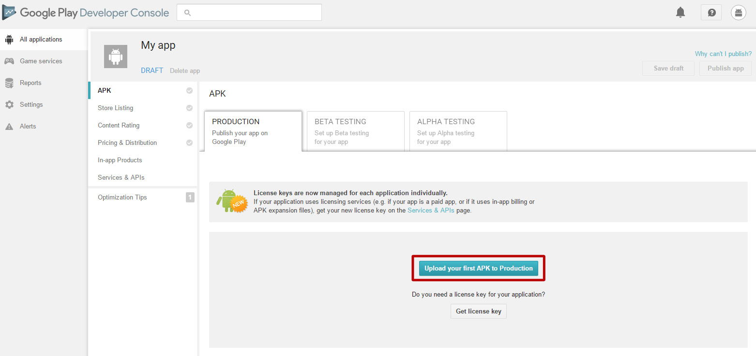The height and width of the screenshot is (356, 756).
Task: Open In-app Products section
Action: point(120,160)
